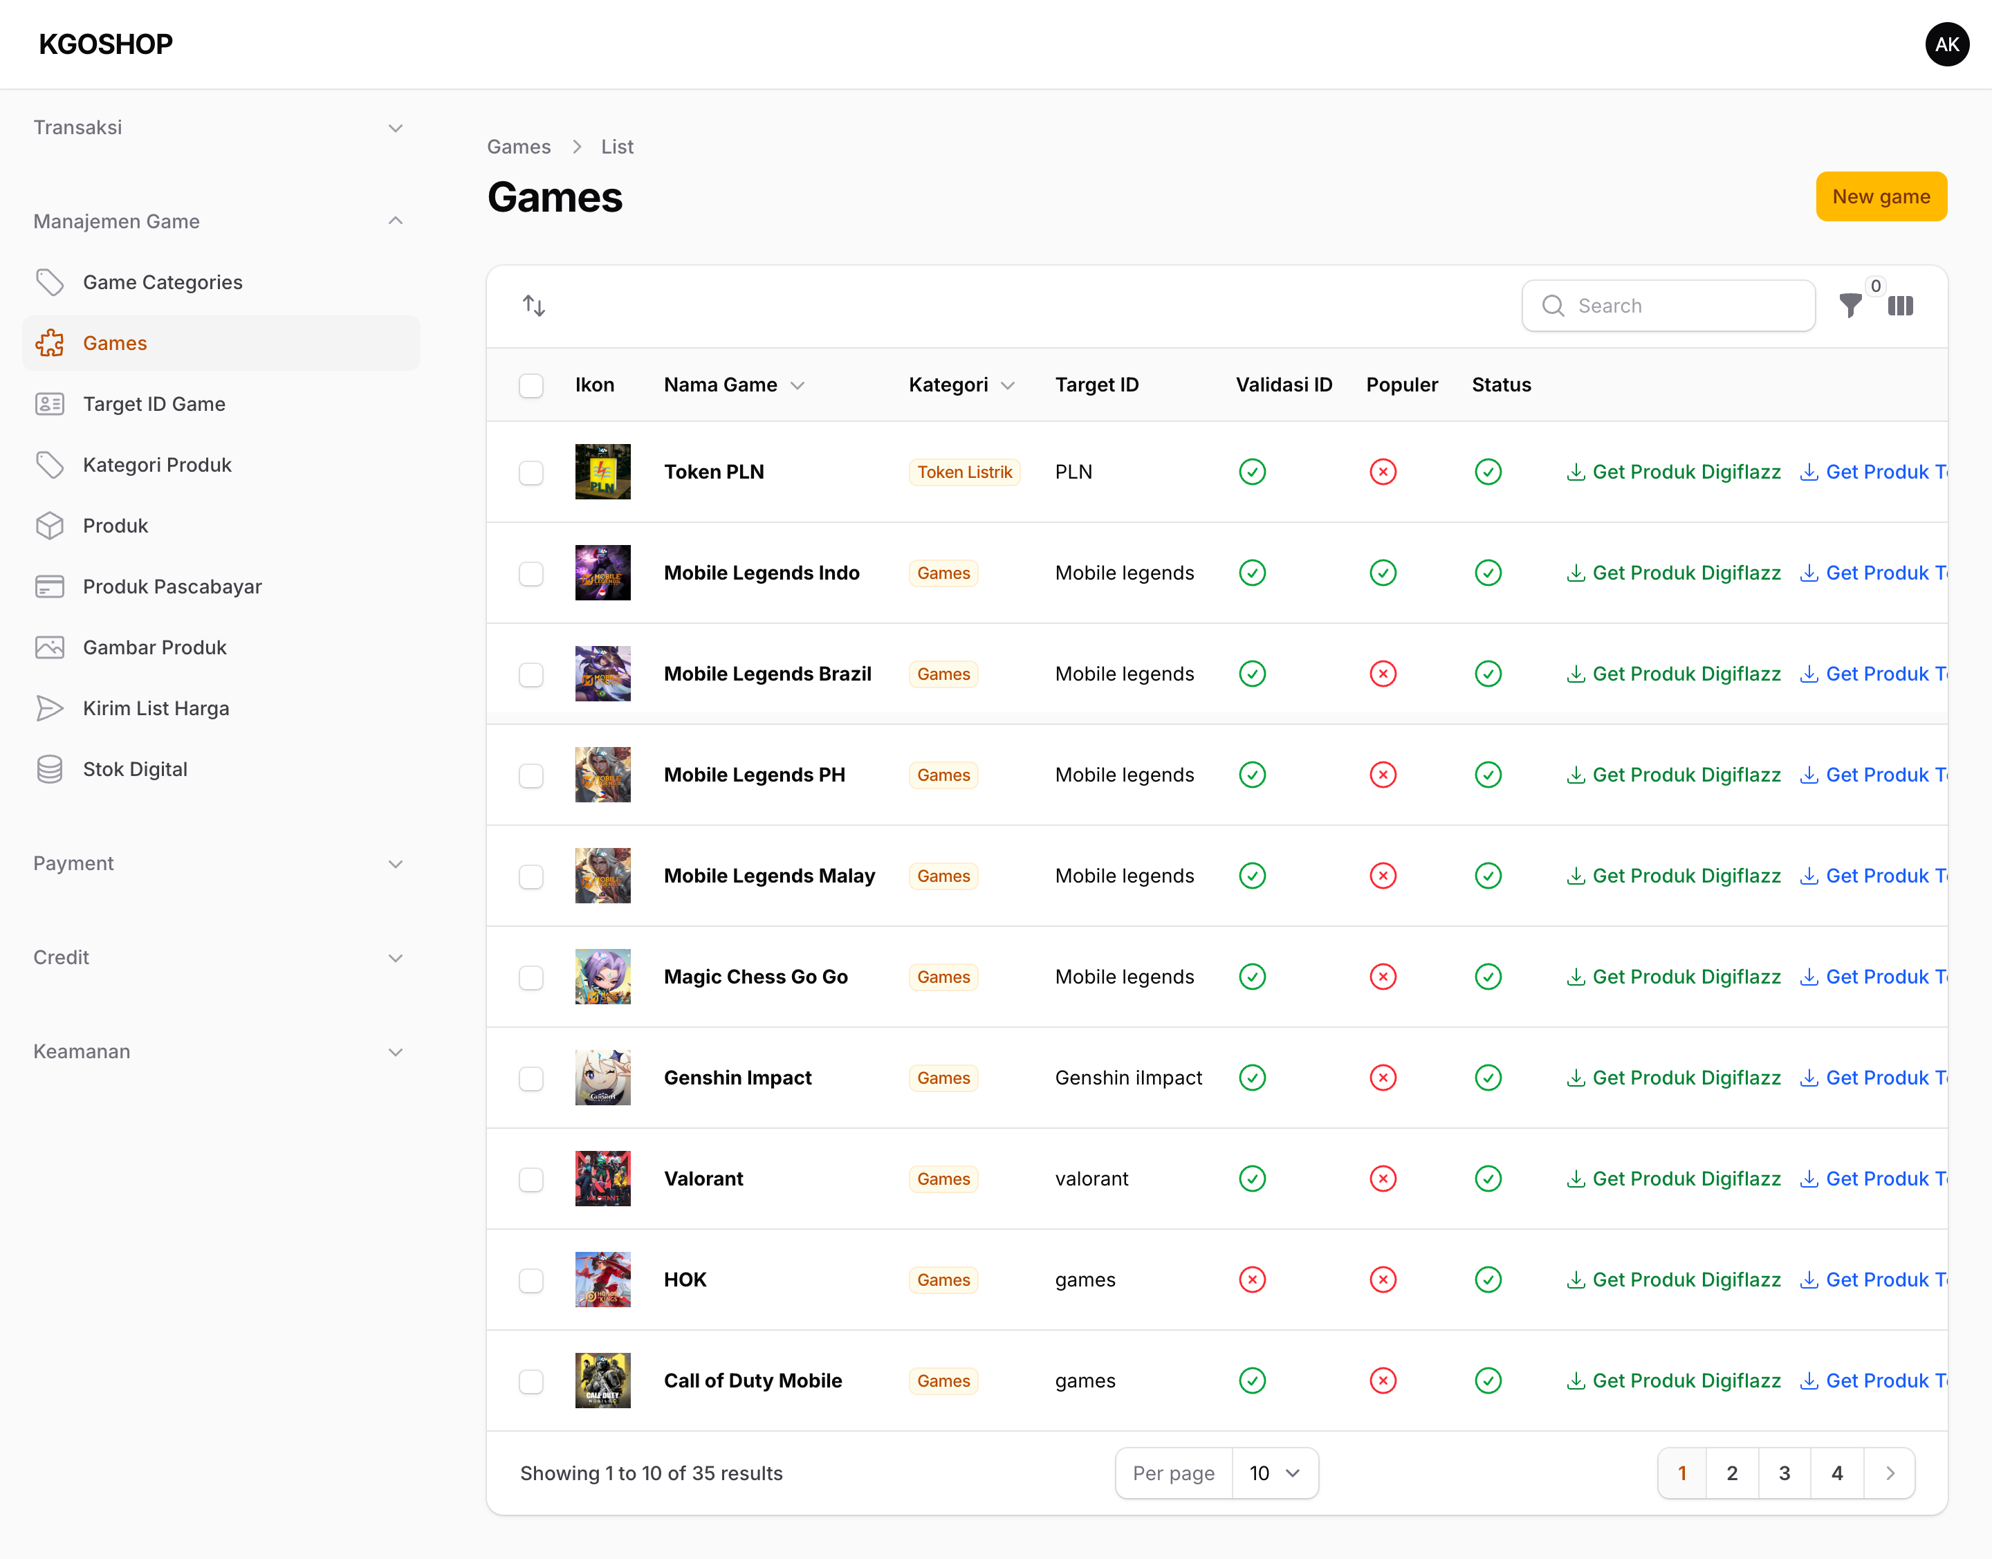Open the table filter funnel icon
Screen dimensions: 1992x1559
coord(1850,306)
